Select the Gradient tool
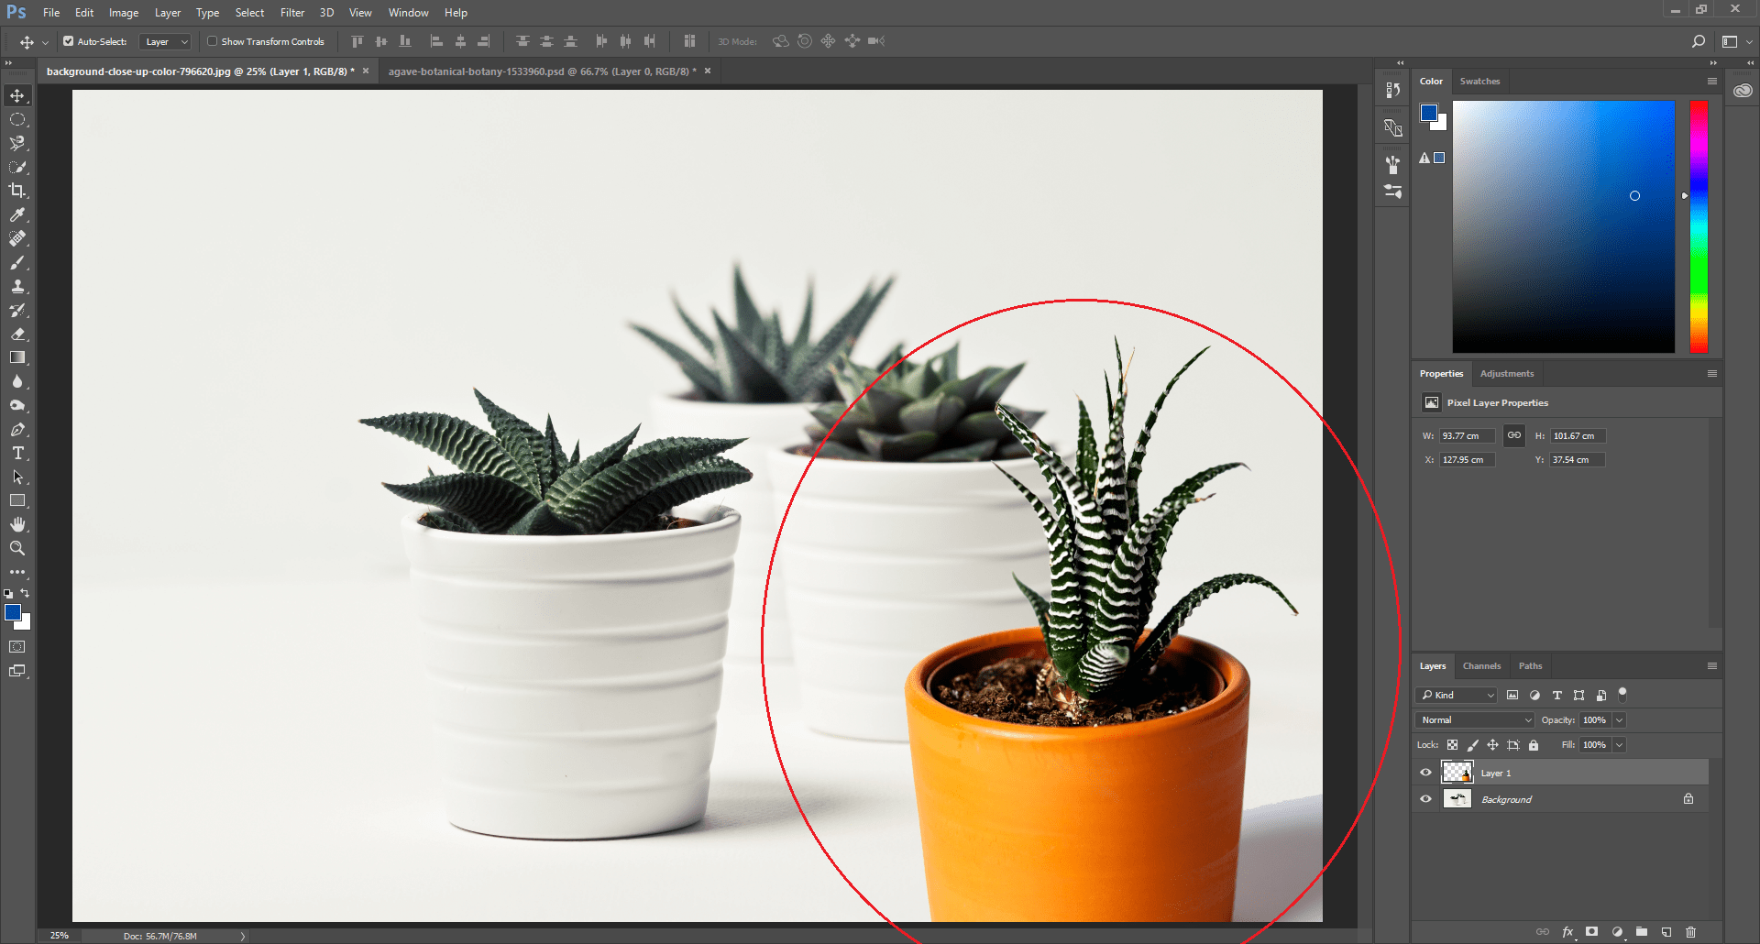Screen dimensions: 1760x944 pos(17,357)
